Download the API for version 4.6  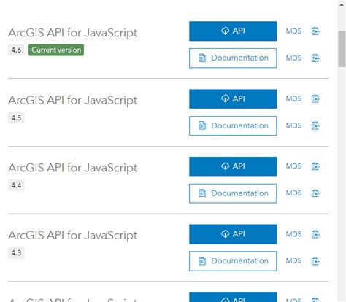click(233, 31)
